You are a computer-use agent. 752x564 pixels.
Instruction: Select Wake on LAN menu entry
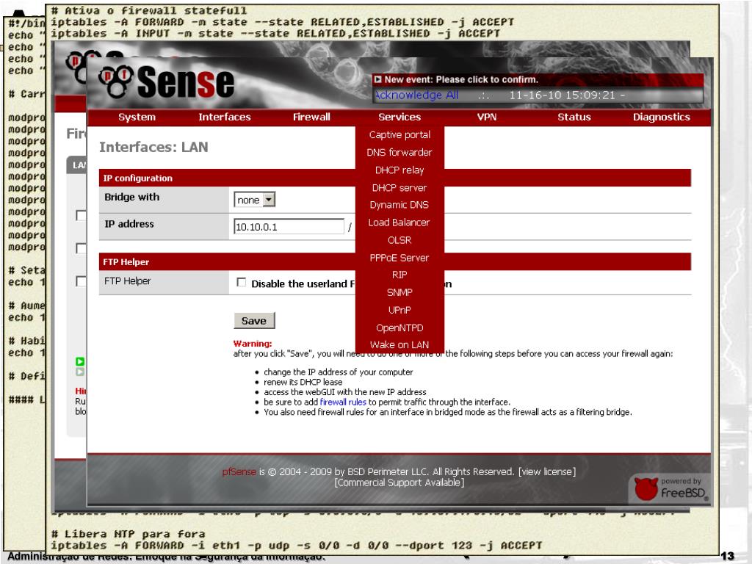point(399,345)
